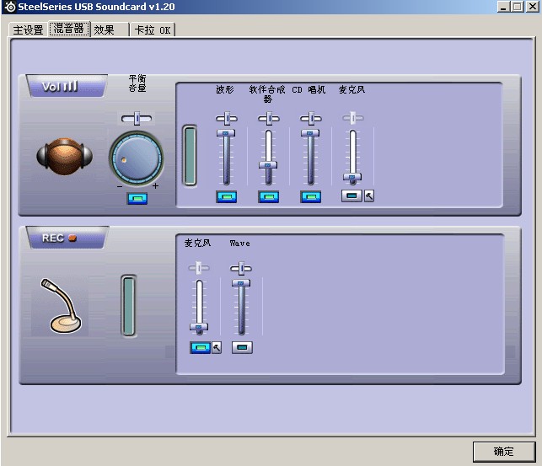Click the SteelSeries logo in title bar

point(10,7)
